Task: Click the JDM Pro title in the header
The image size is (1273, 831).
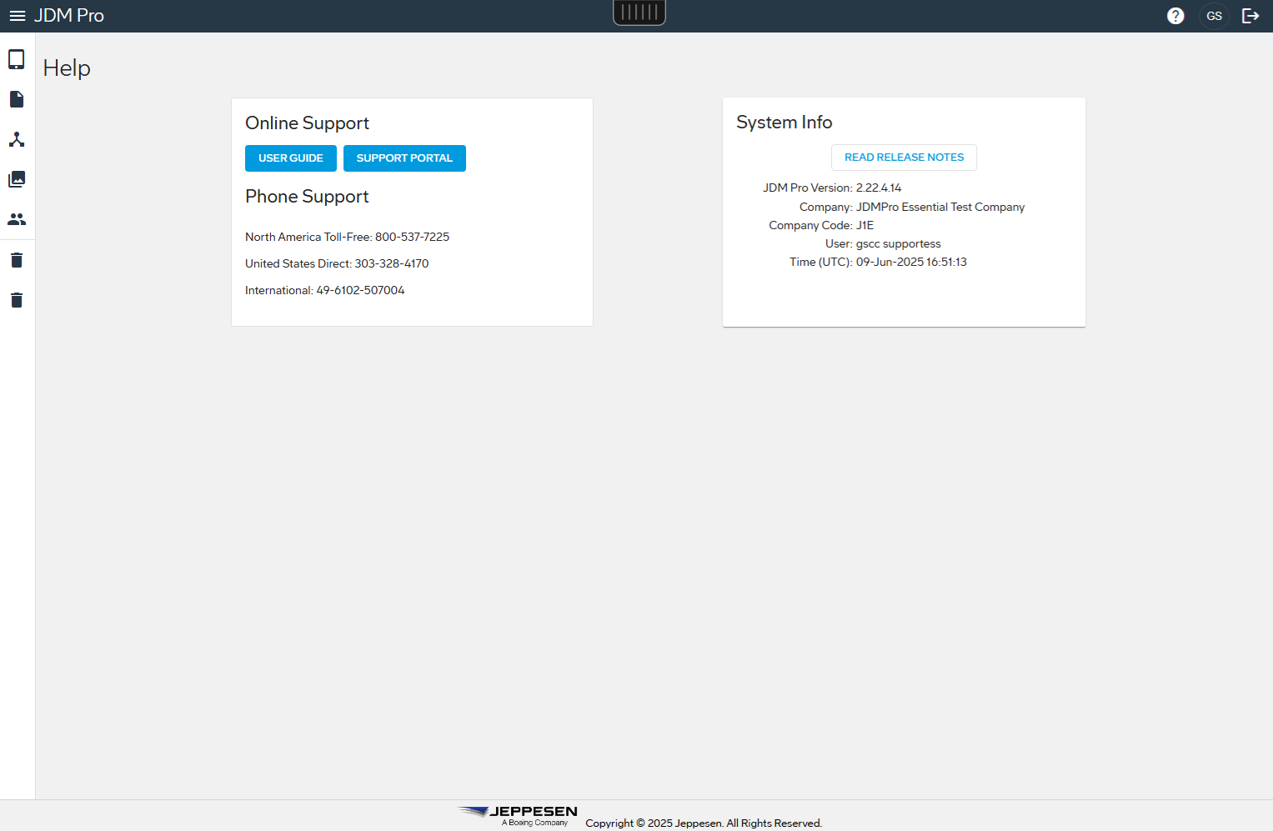Action: [x=69, y=16]
